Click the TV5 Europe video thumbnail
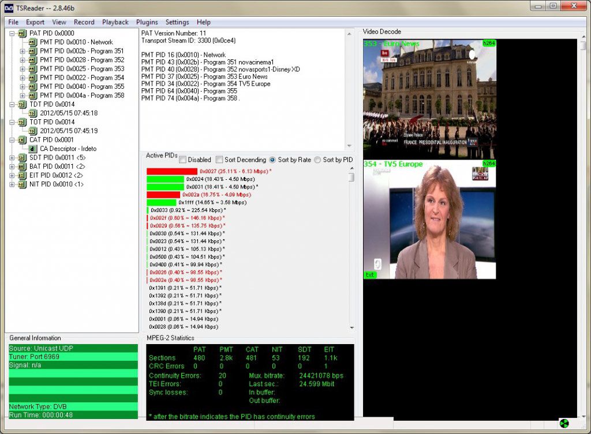This screenshot has width=591, height=434. click(429, 220)
